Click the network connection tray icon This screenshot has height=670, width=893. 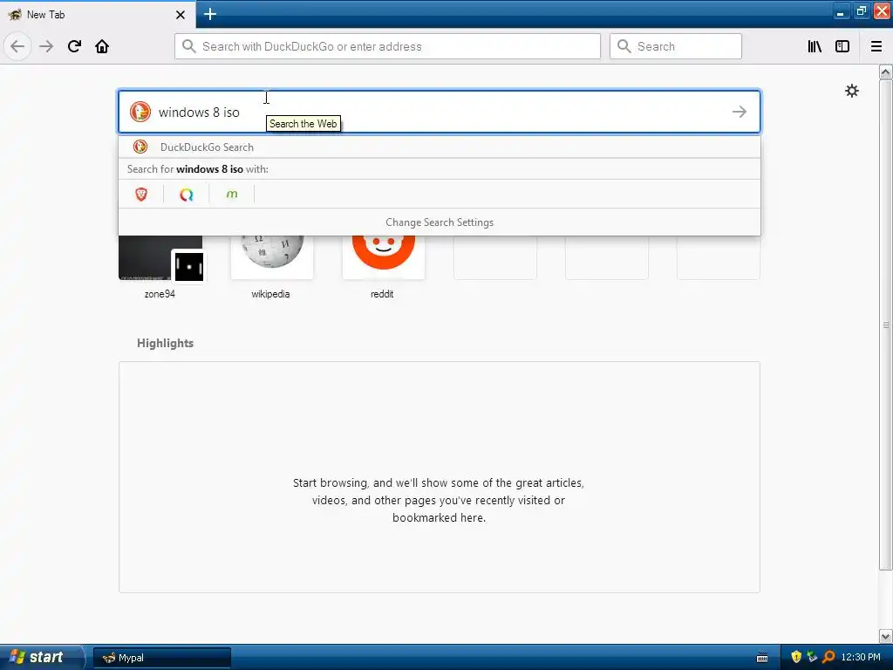coord(812,658)
